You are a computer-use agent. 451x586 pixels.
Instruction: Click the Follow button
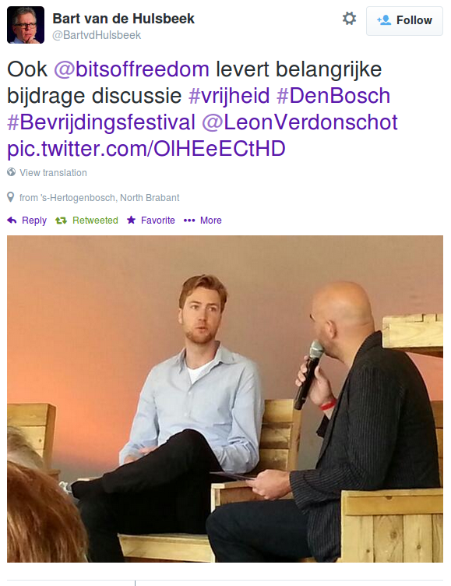click(x=404, y=21)
